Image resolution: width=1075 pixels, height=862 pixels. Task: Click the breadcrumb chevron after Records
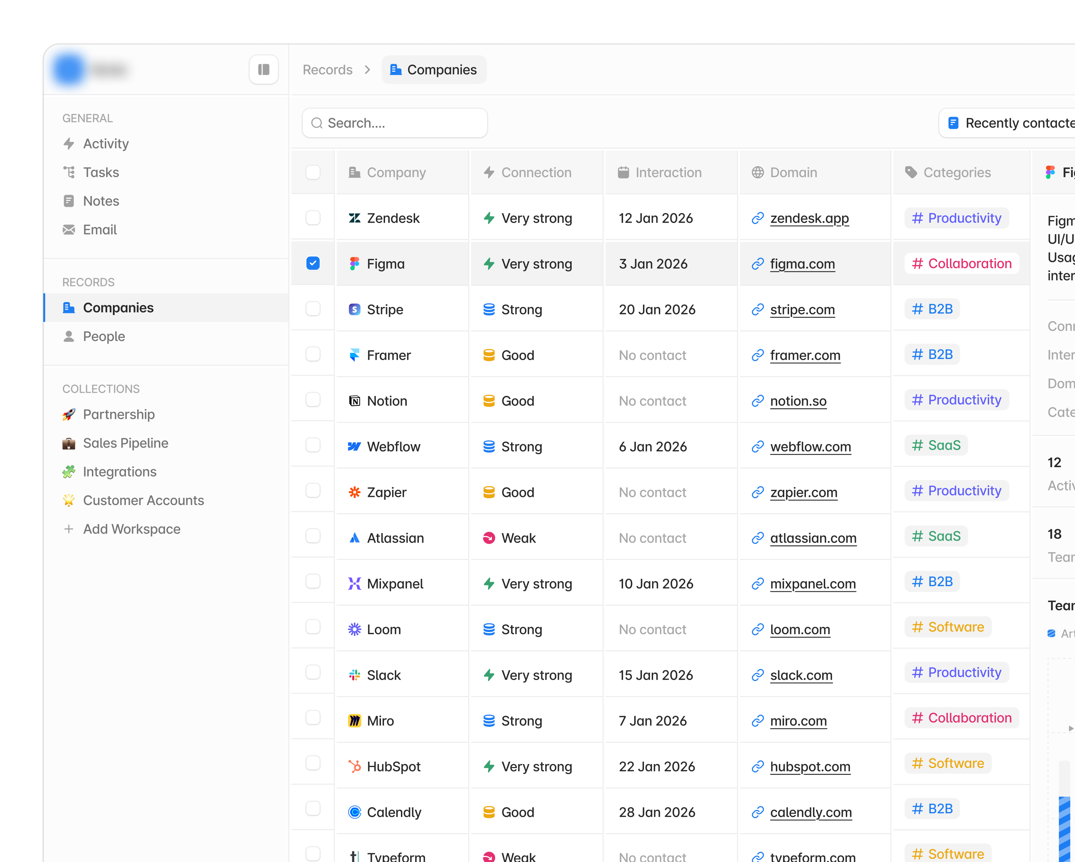tap(367, 70)
